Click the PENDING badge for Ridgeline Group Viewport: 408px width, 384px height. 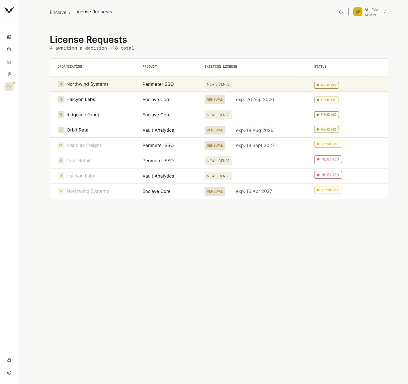326,115
